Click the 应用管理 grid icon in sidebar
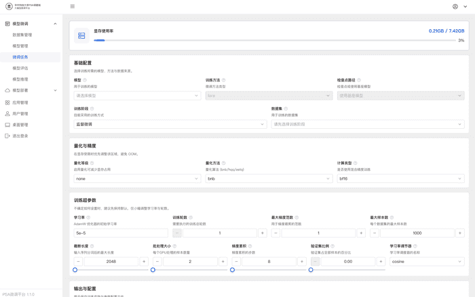This screenshot has height=297, width=475. 7,103
